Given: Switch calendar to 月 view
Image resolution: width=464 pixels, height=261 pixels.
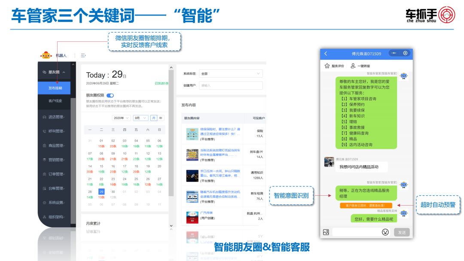Looking at the screenshot, I should point(153,118).
